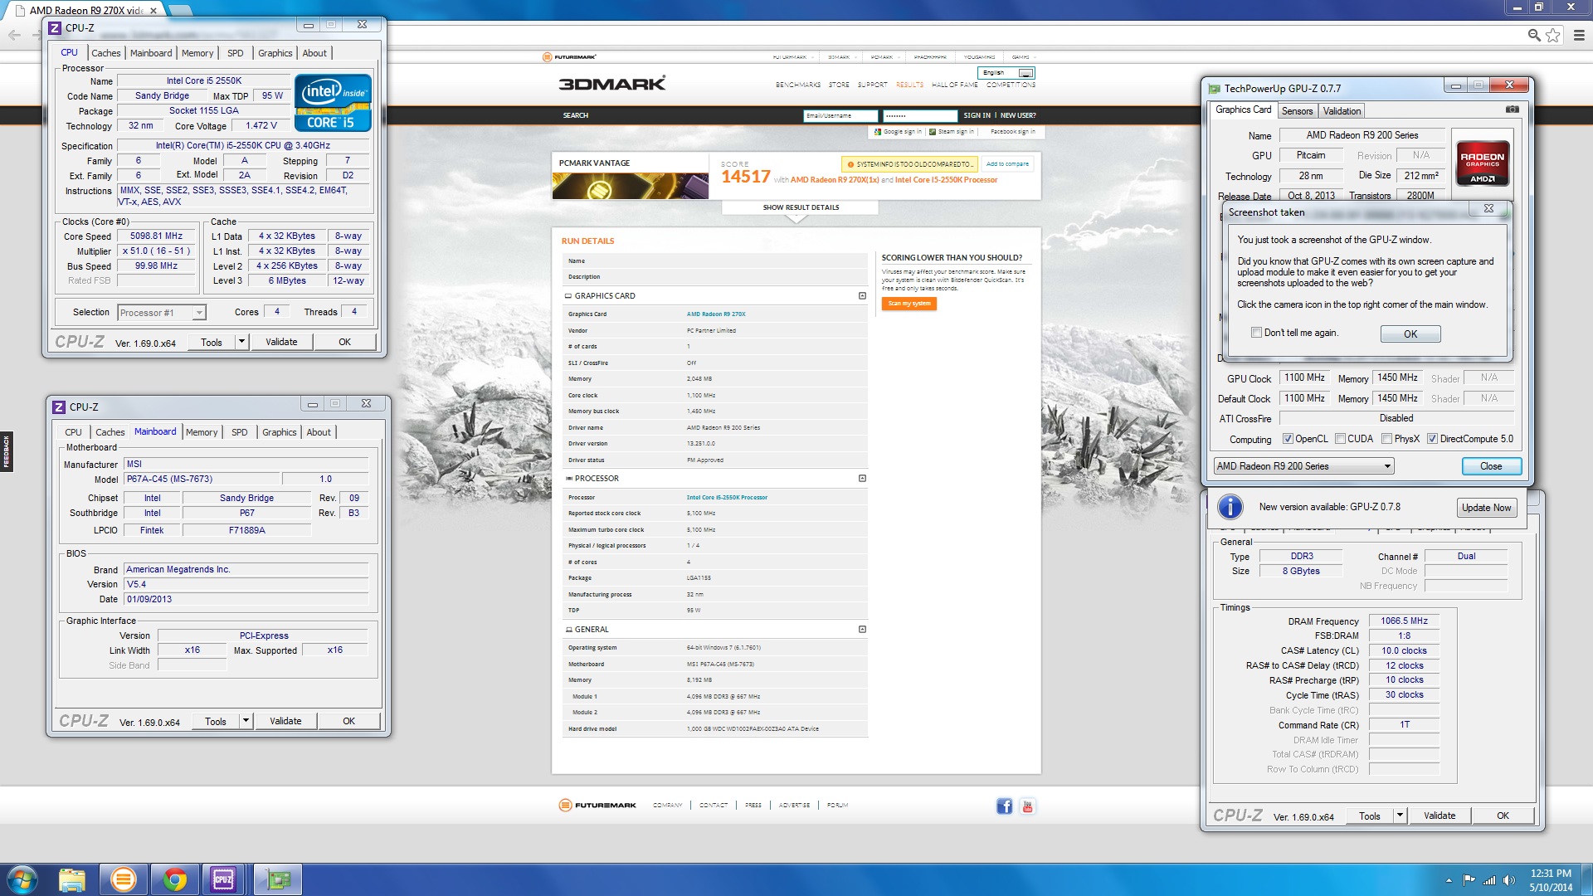
Task: Click the browser back arrow
Action: pyautogui.click(x=14, y=35)
